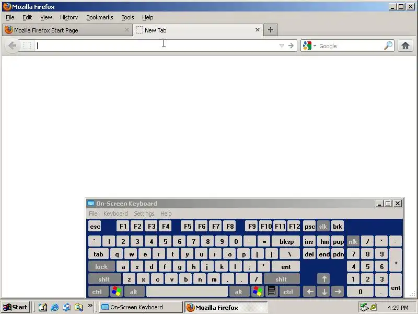Open the Firefox Help menu

148,17
